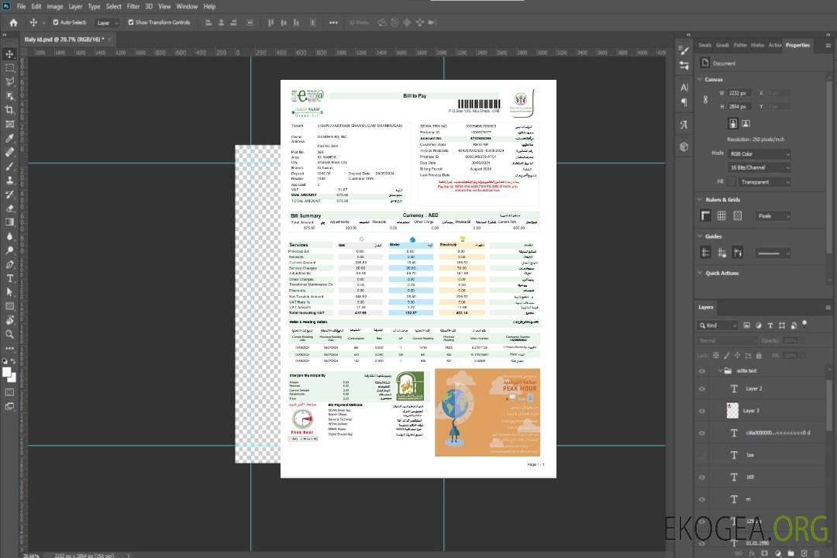Click the Home icon in options bar
The height and width of the screenshot is (558, 837).
tap(13, 22)
